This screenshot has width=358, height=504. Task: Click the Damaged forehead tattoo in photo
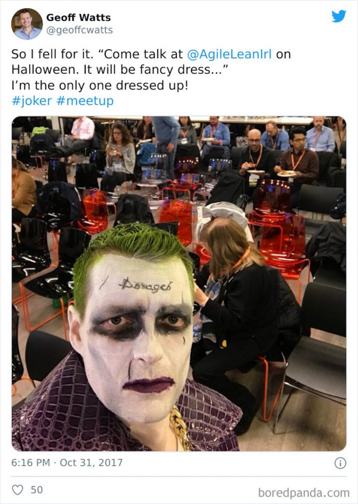(x=145, y=285)
